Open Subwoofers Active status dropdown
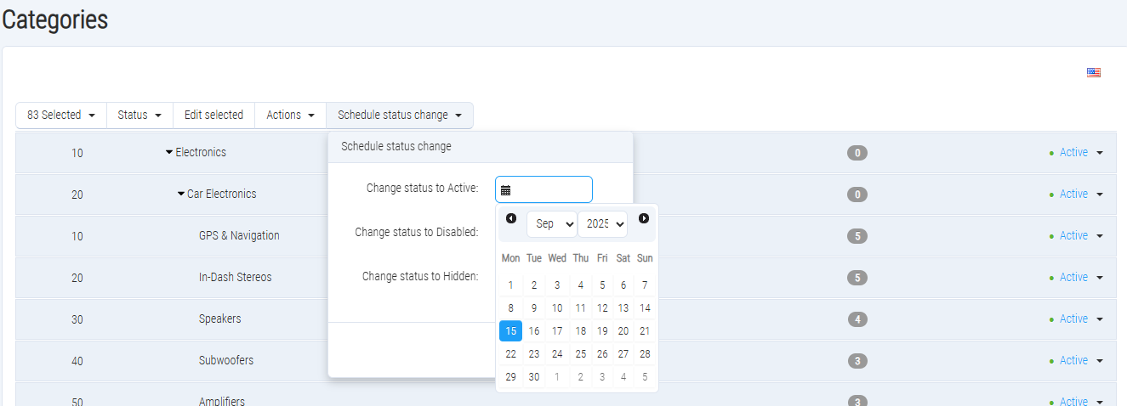 pyautogui.click(x=1080, y=361)
